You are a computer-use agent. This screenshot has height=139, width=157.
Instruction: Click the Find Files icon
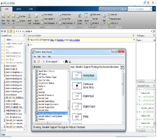(18, 16)
